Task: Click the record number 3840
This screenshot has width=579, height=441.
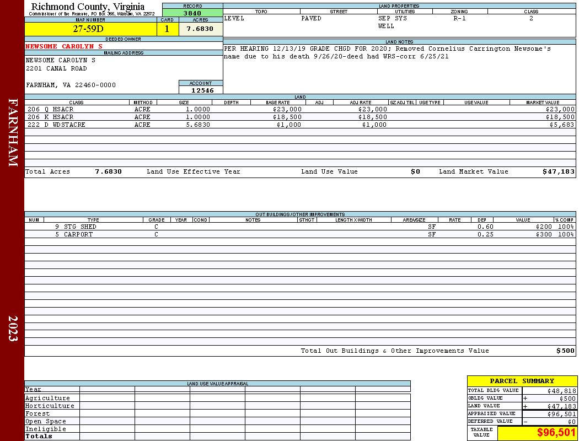Action: 192,13
